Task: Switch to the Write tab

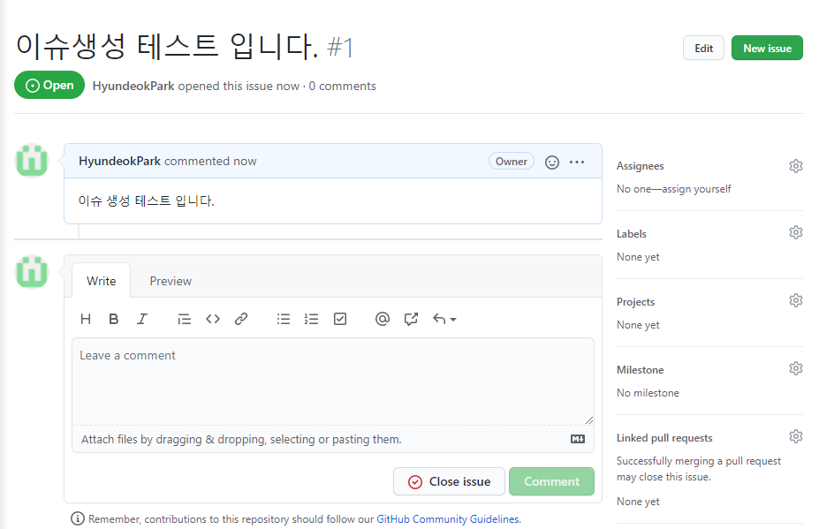Action: pos(102,281)
